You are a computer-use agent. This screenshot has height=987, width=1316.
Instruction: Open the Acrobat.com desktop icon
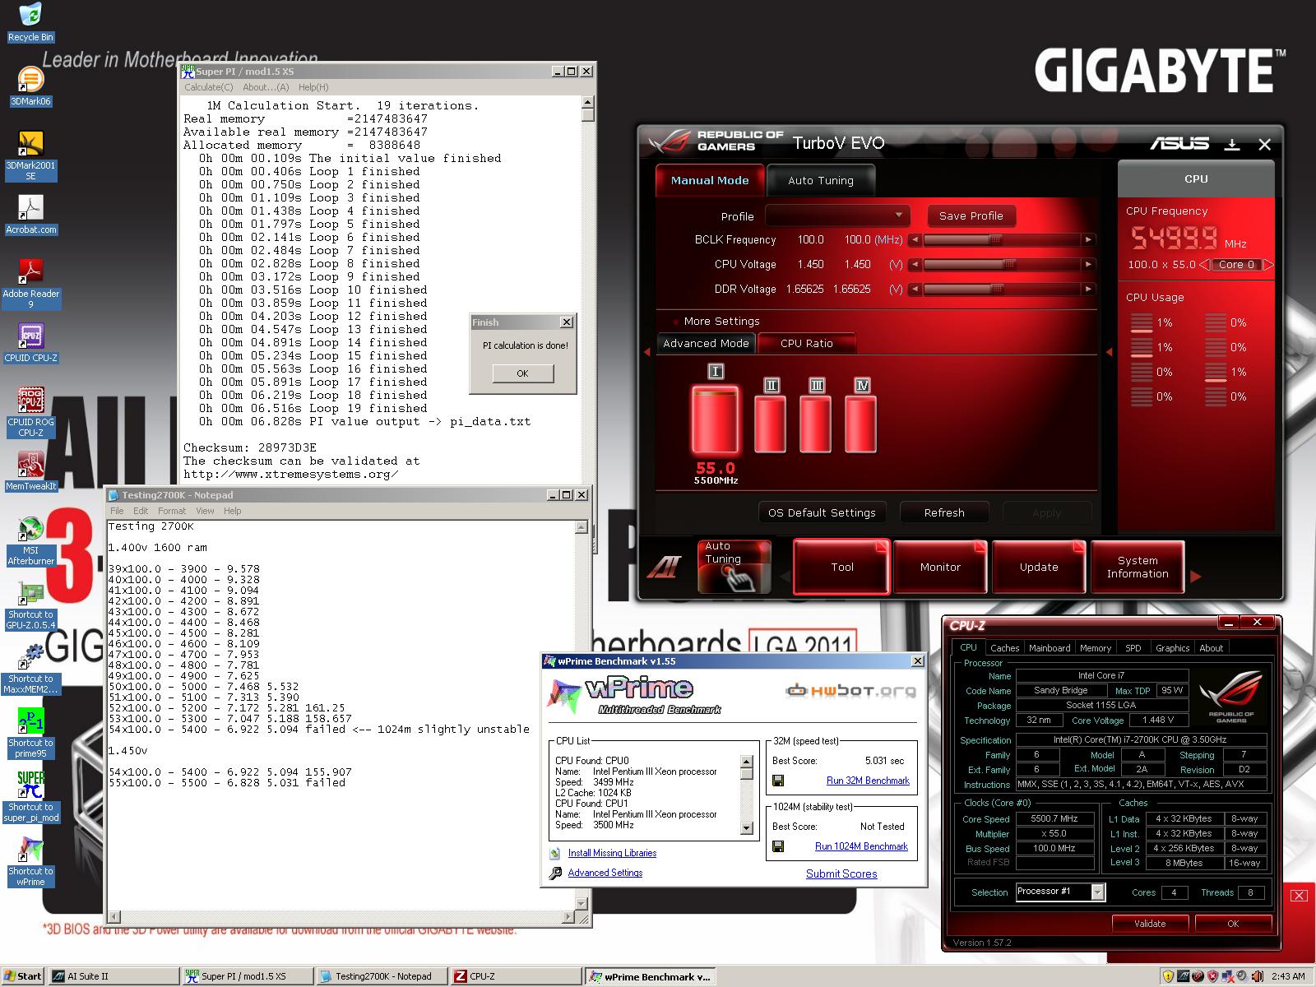tap(30, 215)
